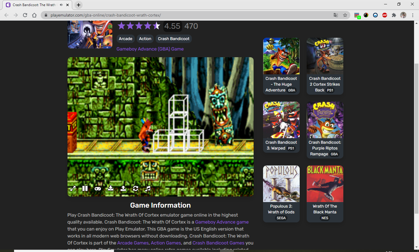Open the Chrome three-dot menu
This screenshot has height=252, width=419.
pos(413,15)
